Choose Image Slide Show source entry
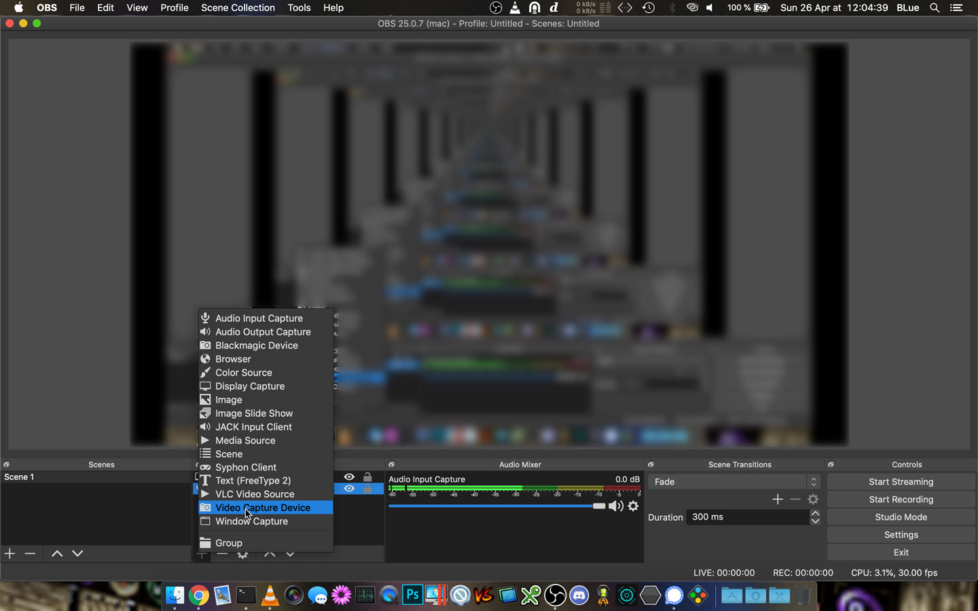Screen dimensions: 978x611 click(x=266, y=413)
